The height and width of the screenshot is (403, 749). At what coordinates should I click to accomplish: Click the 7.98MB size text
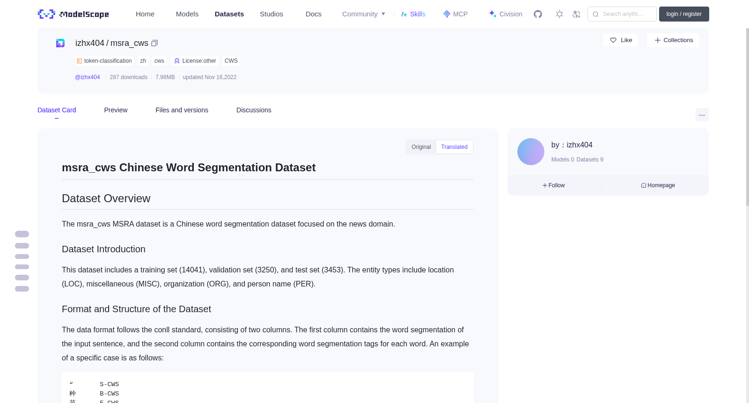point(165,77)
